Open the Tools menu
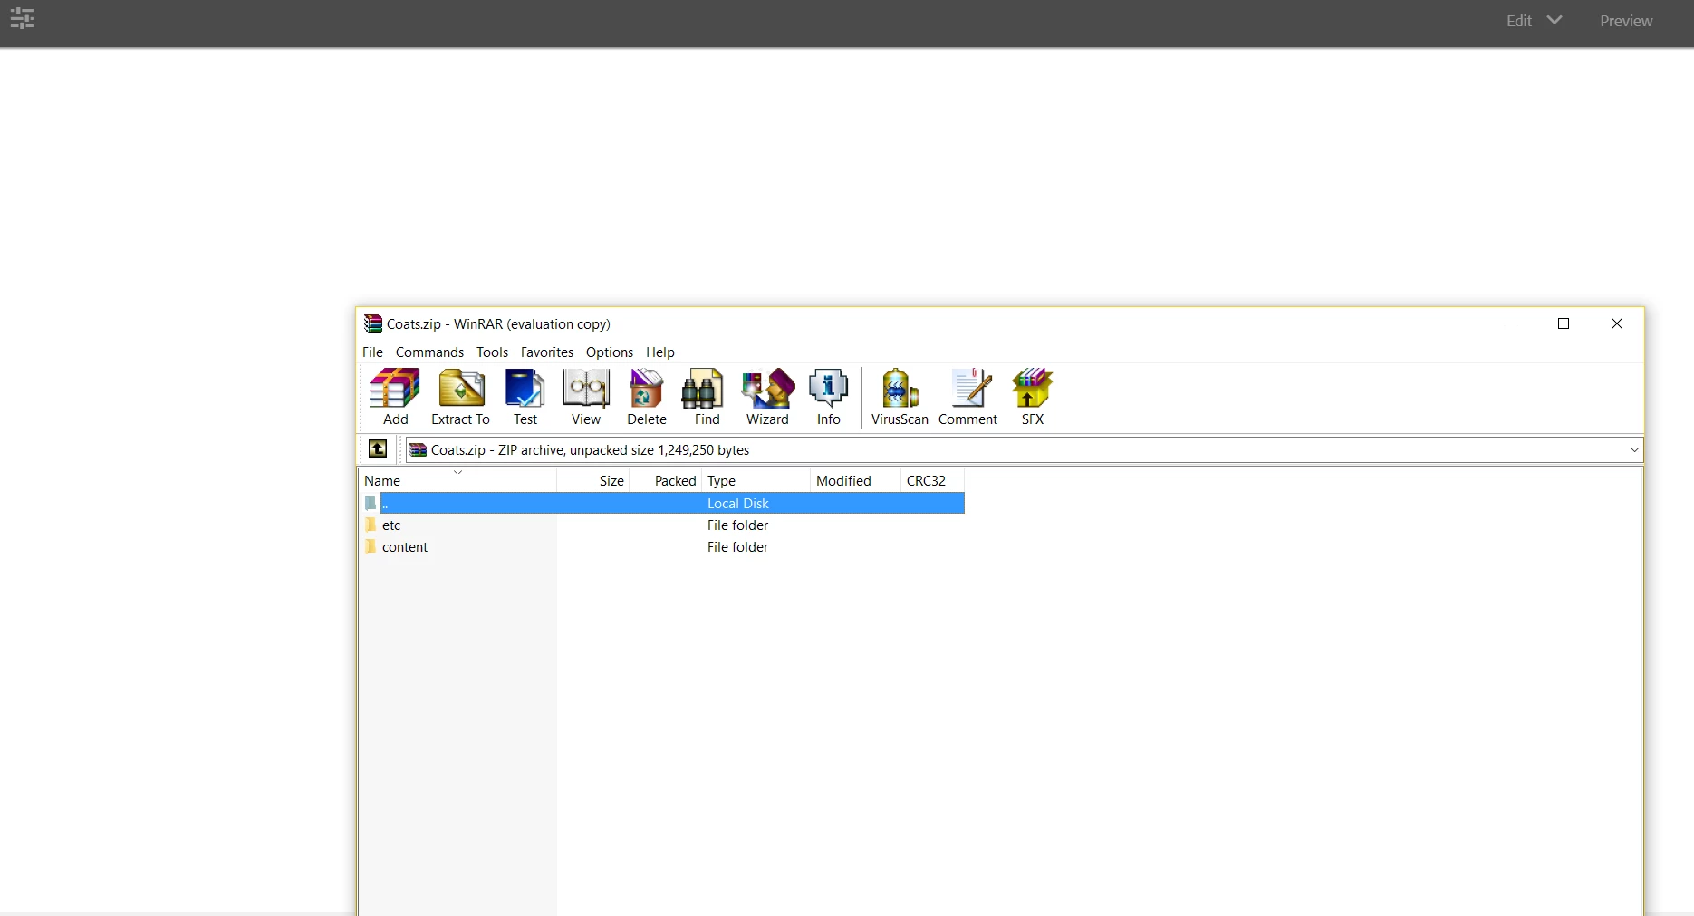The width and height of the screenshot is (1694, 916). 492,352
